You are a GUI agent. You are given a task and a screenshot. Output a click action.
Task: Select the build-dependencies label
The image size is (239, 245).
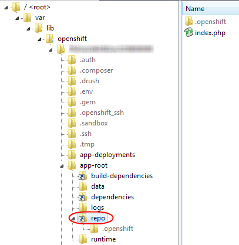(122, 176)
